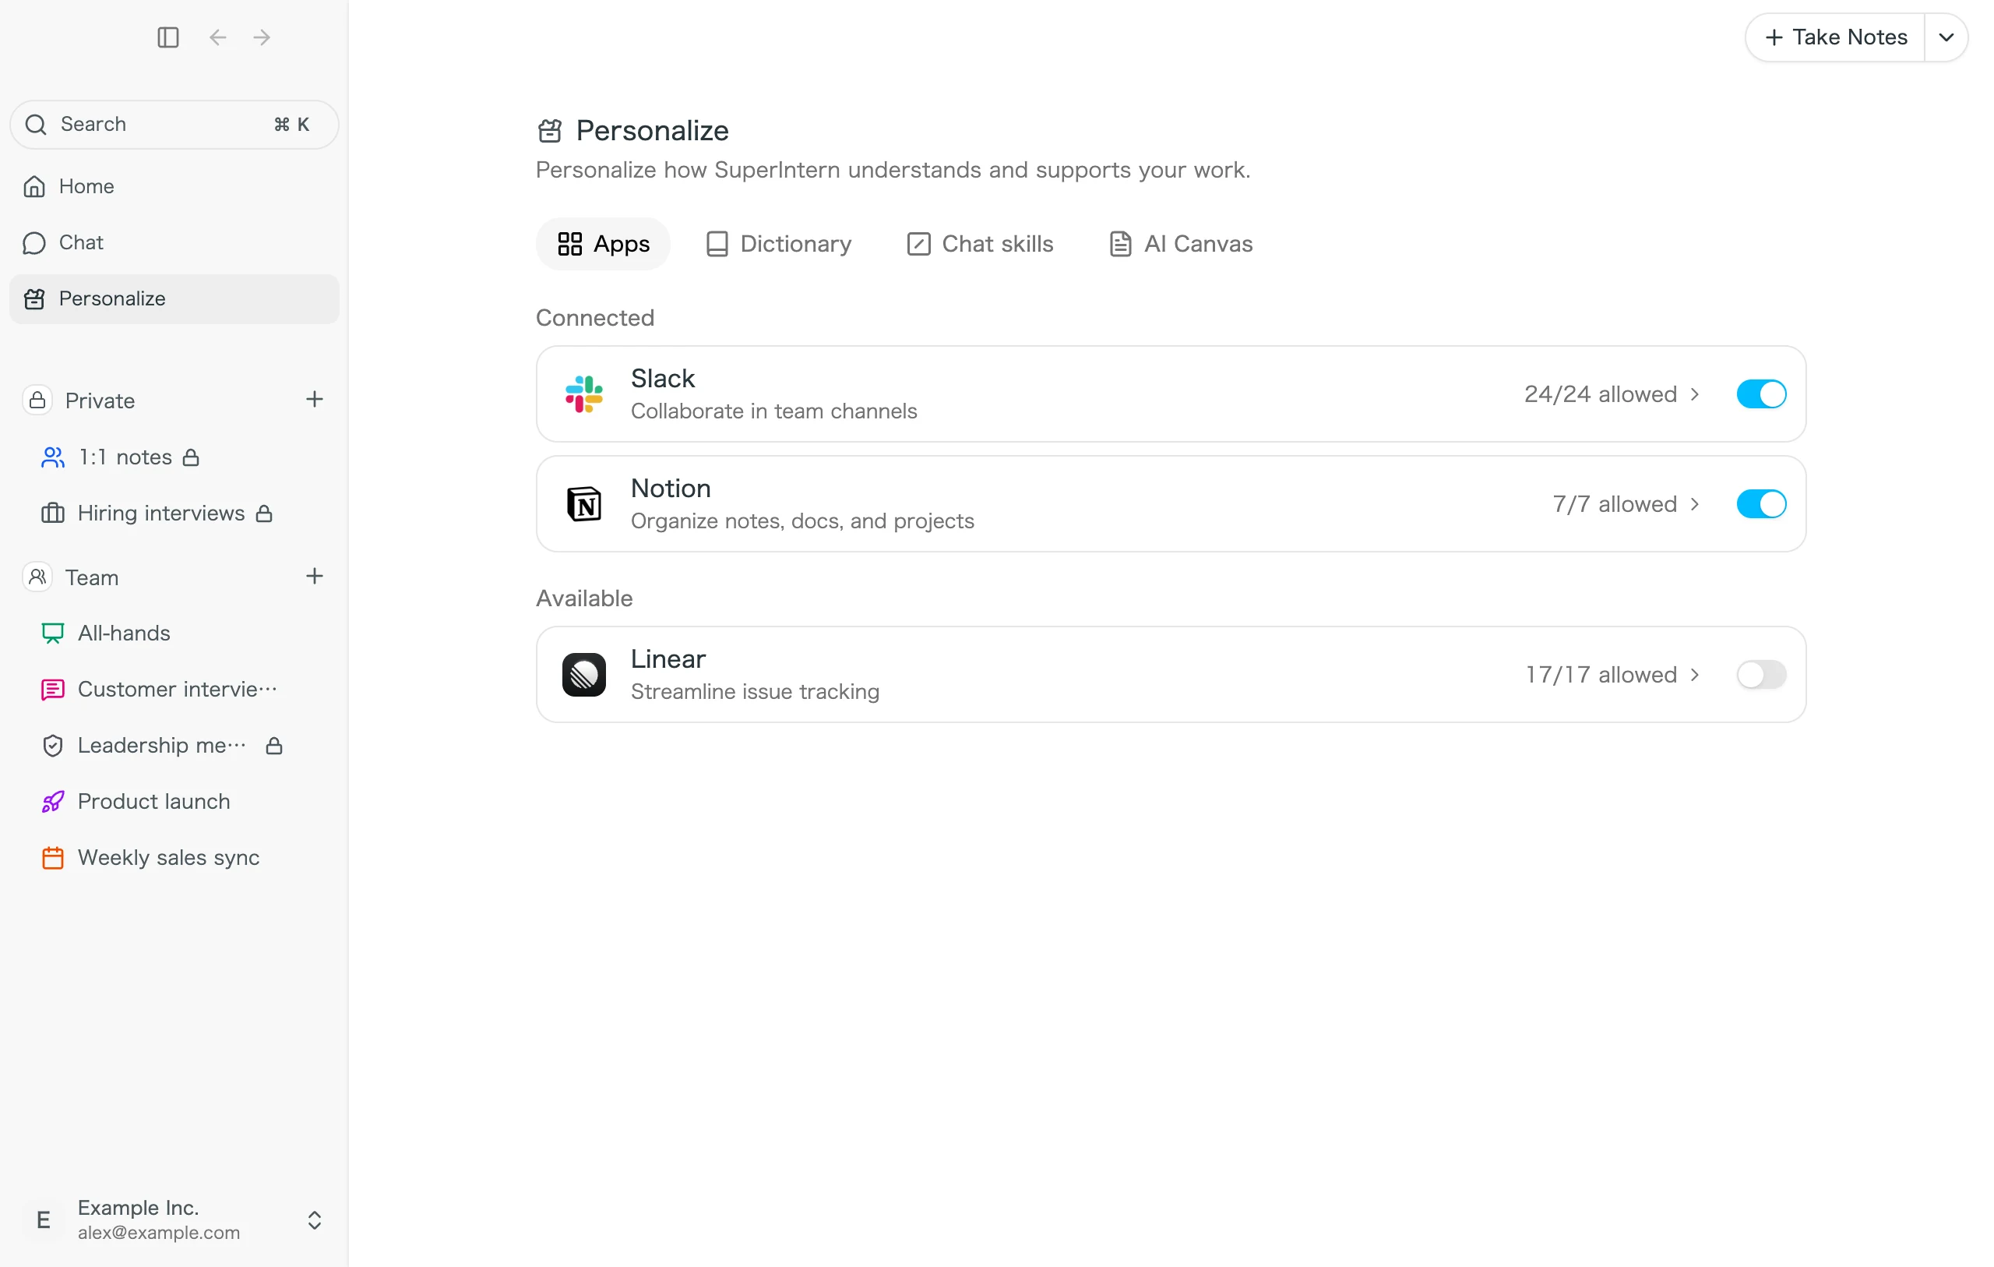The height and width of the screenshot is (1267, 1994).
Task: Open the Take Notes dropdown arrow
Action: coord(1946,37)
